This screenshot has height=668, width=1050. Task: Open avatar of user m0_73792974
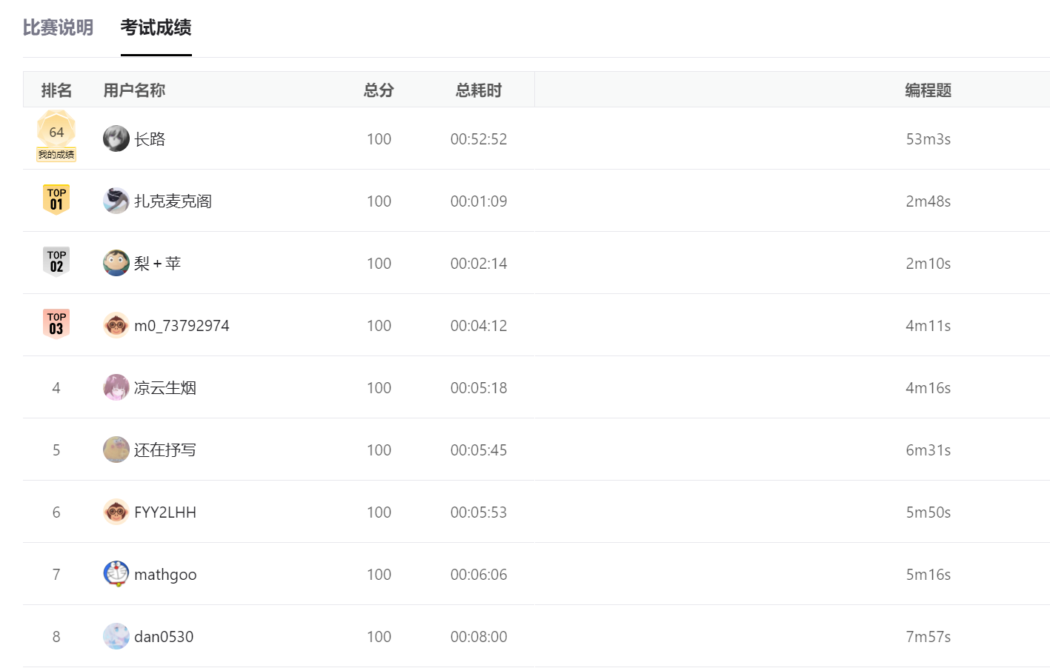116,325
